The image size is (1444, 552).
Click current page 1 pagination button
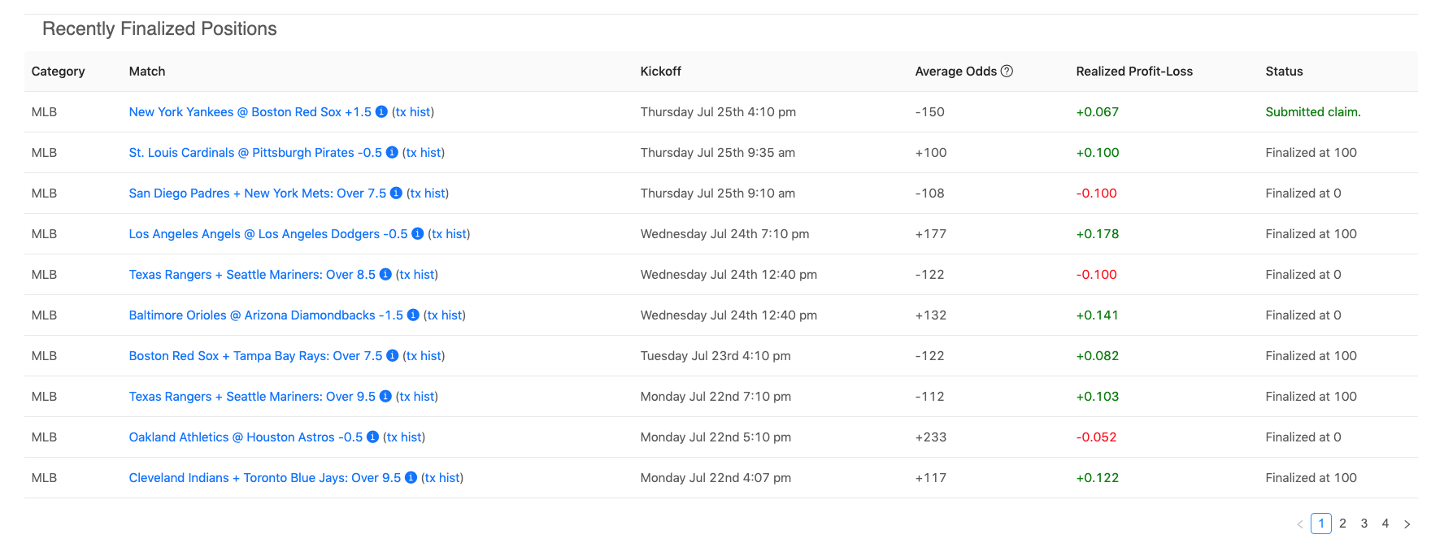1321,524
